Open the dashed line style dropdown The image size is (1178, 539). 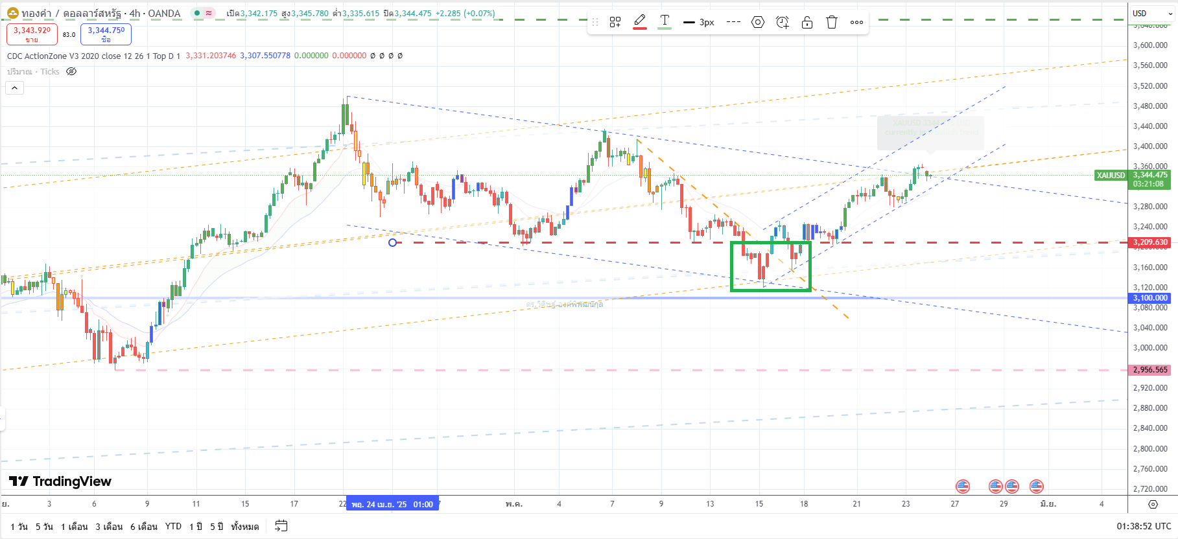733,22
